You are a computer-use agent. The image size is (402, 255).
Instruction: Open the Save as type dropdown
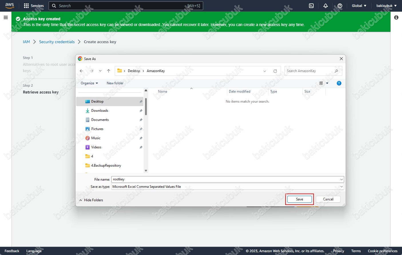pos(342,187)
